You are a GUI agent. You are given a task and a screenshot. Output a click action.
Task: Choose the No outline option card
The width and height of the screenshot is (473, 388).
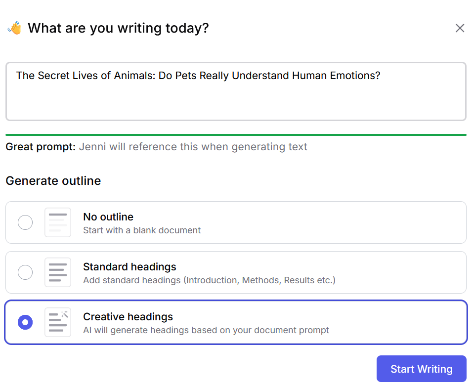click(x=236, y=222)
